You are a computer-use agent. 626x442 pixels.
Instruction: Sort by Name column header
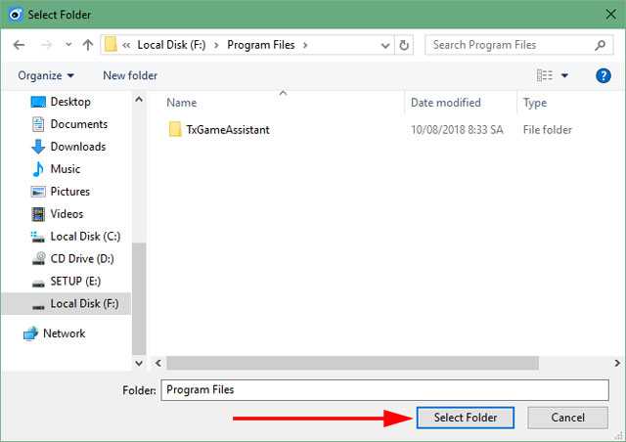181,103
